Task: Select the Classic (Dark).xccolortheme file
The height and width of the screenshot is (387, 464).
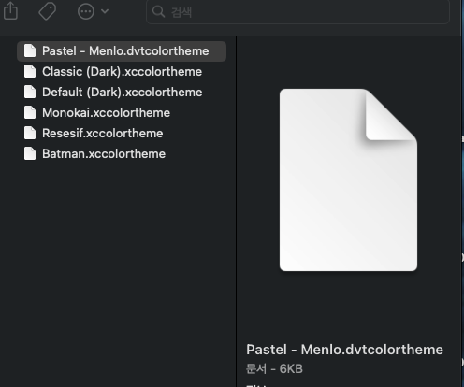Action: click(x=122, y=72)
